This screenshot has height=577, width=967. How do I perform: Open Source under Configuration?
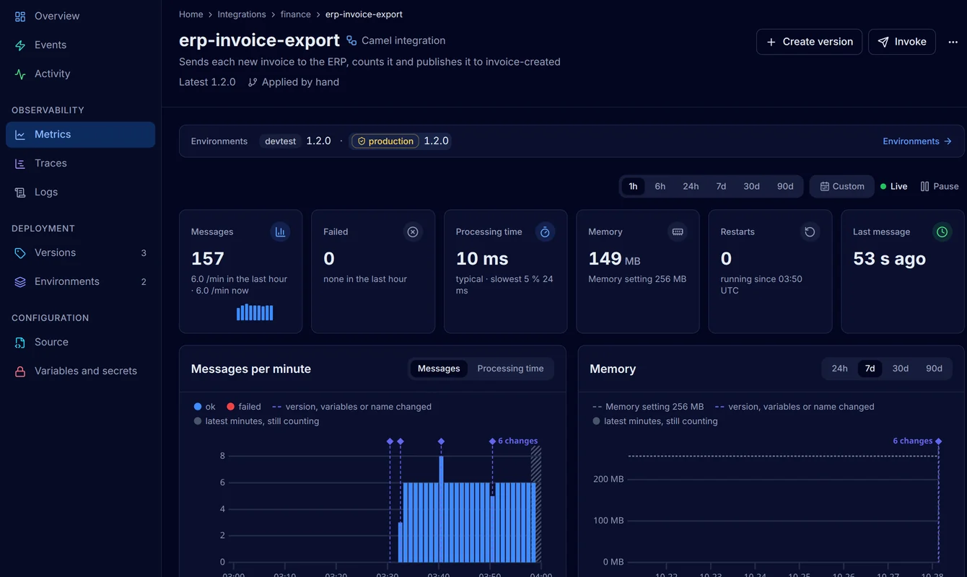[x=80, y=342]
